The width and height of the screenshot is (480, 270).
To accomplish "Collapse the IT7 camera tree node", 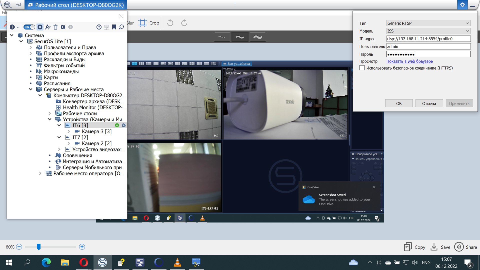I will point(59,137).
